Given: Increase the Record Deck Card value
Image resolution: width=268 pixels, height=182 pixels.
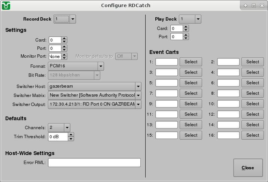Looking at the screenshot, I should coord(64,38).
